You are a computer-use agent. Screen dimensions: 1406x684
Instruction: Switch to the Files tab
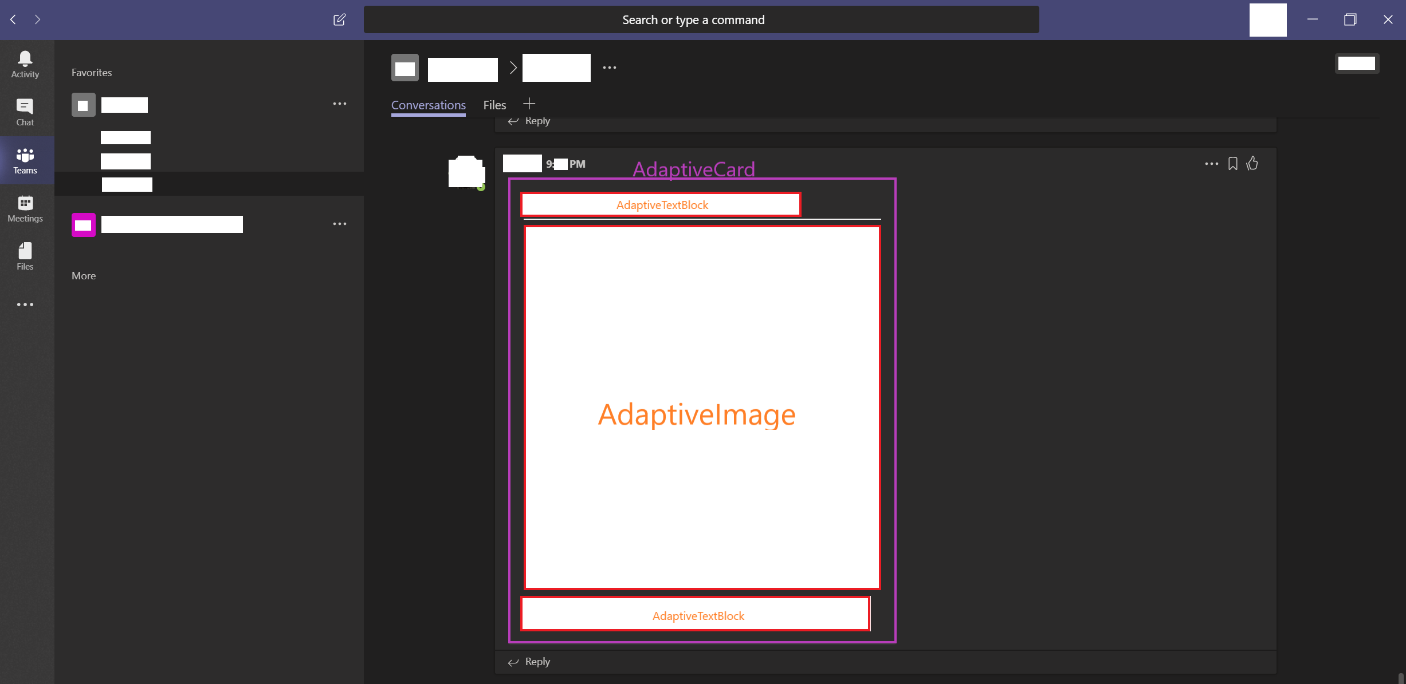coord(494,105)
